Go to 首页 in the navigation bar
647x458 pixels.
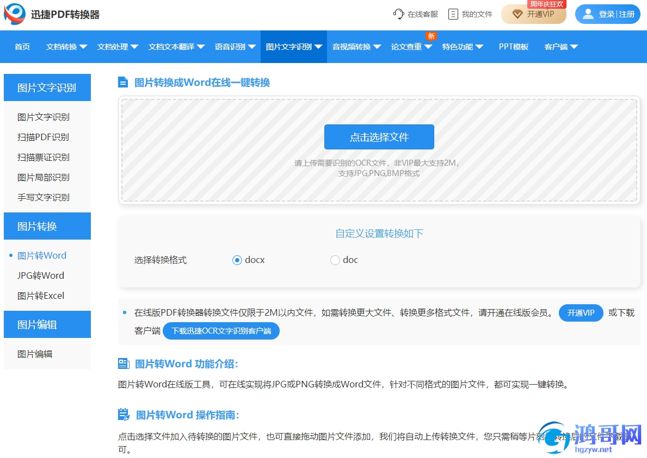pyautogui.click(x=22, y=47)
